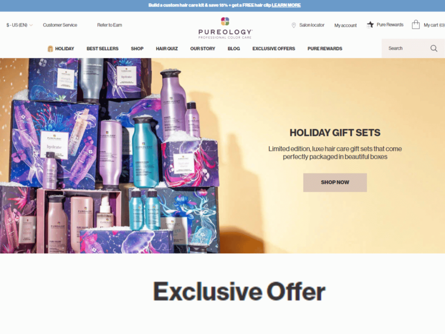
Task: Open Exclusive Offers in navigation
Action: pyautogui.click(x=274, y=49)
